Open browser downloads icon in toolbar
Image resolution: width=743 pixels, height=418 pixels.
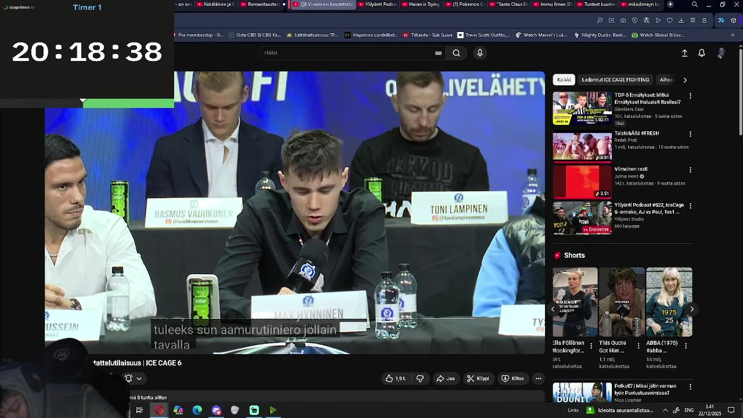point(681,20)
